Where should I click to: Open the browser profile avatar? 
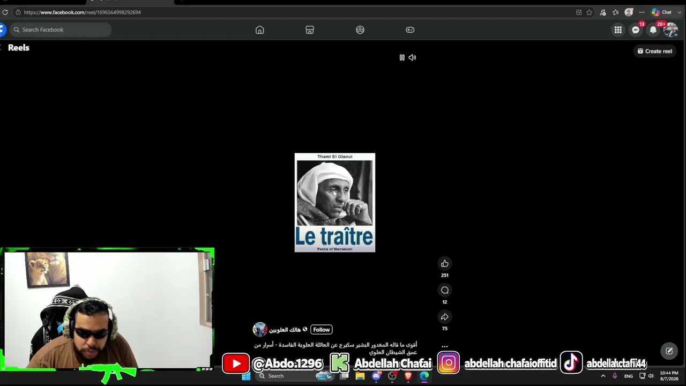click(629, 12)
